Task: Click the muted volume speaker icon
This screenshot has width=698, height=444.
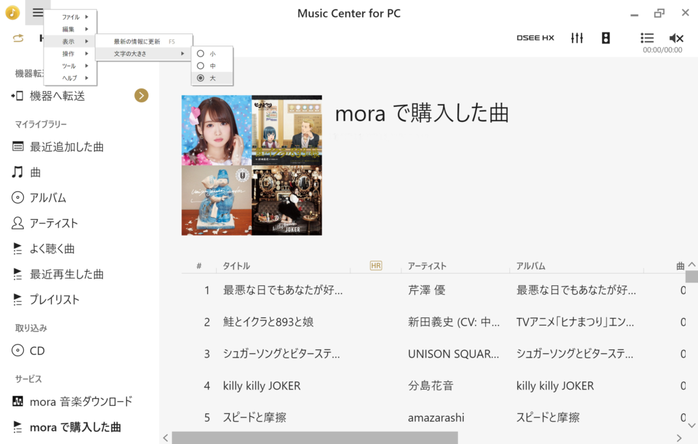Action: [676, 38]
